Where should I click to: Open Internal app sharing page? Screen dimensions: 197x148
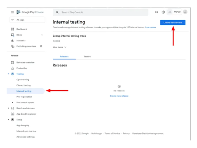(26, 131)
